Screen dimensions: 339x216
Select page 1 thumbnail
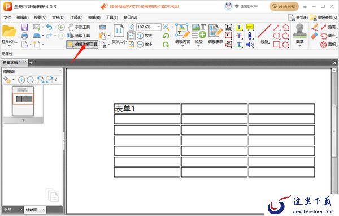[x=23, y=101]
